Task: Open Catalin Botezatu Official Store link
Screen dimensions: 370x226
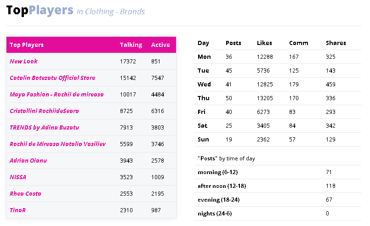Action: click(x=52, y=78)
